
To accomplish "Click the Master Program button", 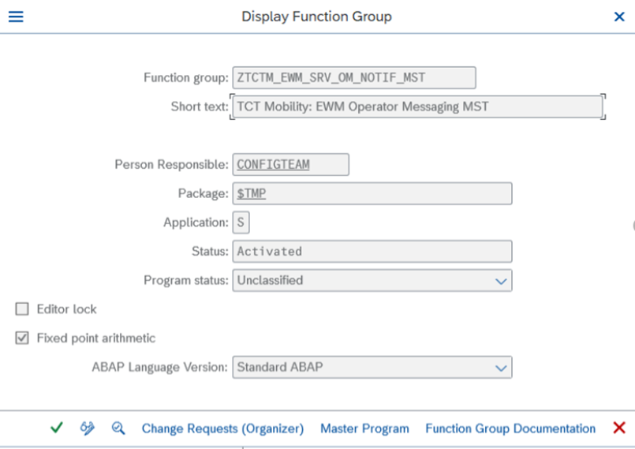I will [364, 428].
